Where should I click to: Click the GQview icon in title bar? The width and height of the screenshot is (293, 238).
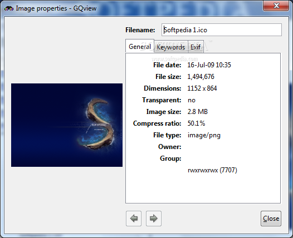pyautogui.click(x=9, y=8)
